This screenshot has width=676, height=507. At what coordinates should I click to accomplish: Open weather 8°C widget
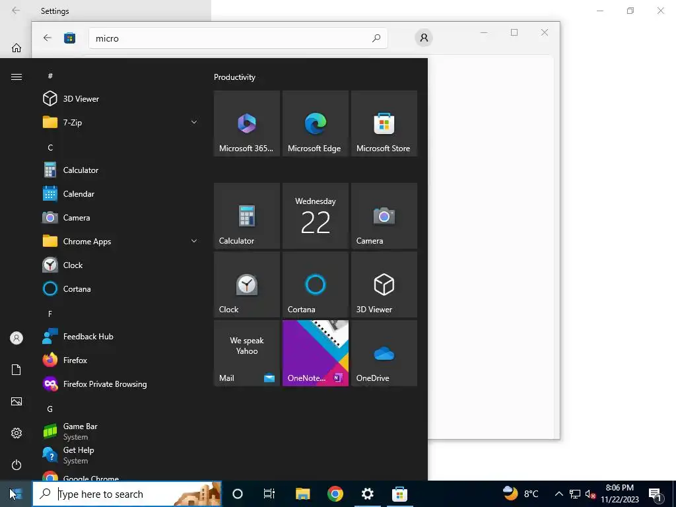point(520,494)
